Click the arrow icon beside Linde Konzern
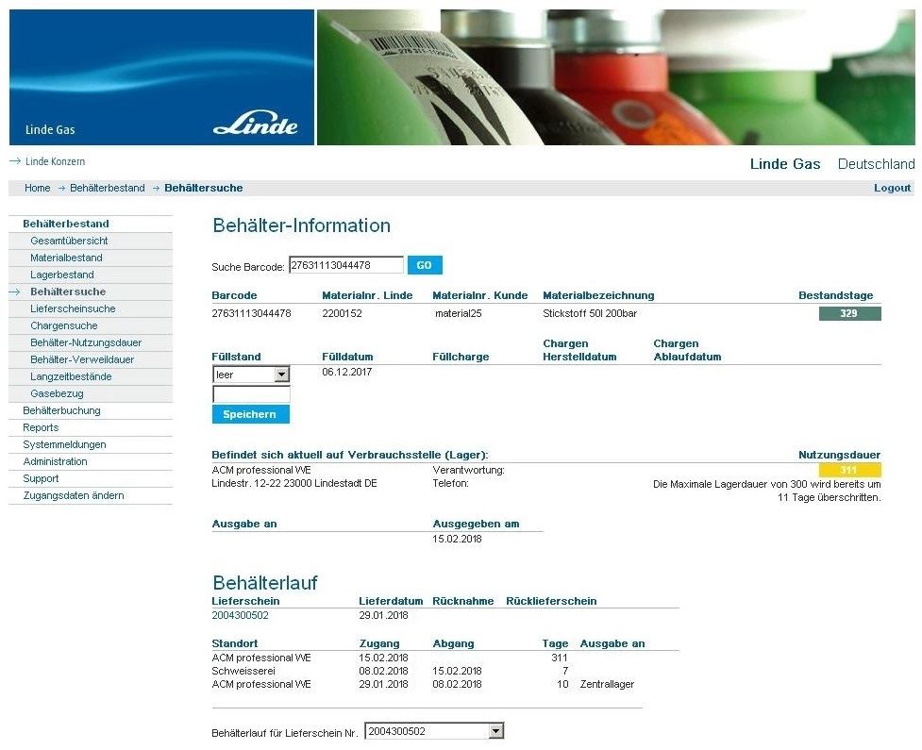The height and width of the screenshot is (750, 922). 15,161
